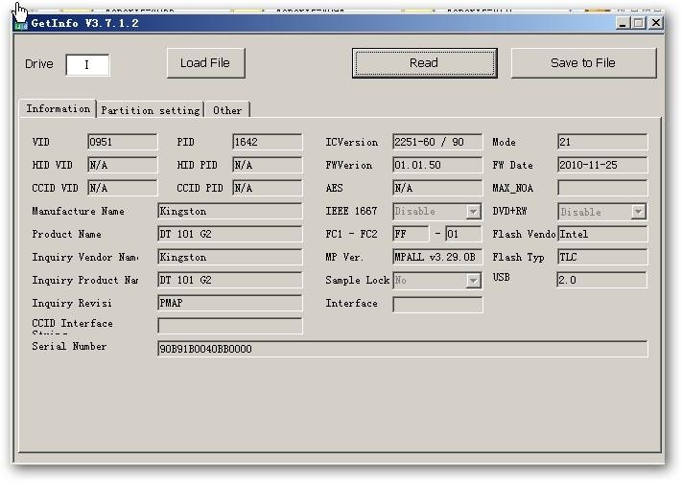Image resolution: width=682 pixels, height=482 pixels.
Task: Click the MP Ver. field MPALL v3.29.0B
Action: click(437, 258)
